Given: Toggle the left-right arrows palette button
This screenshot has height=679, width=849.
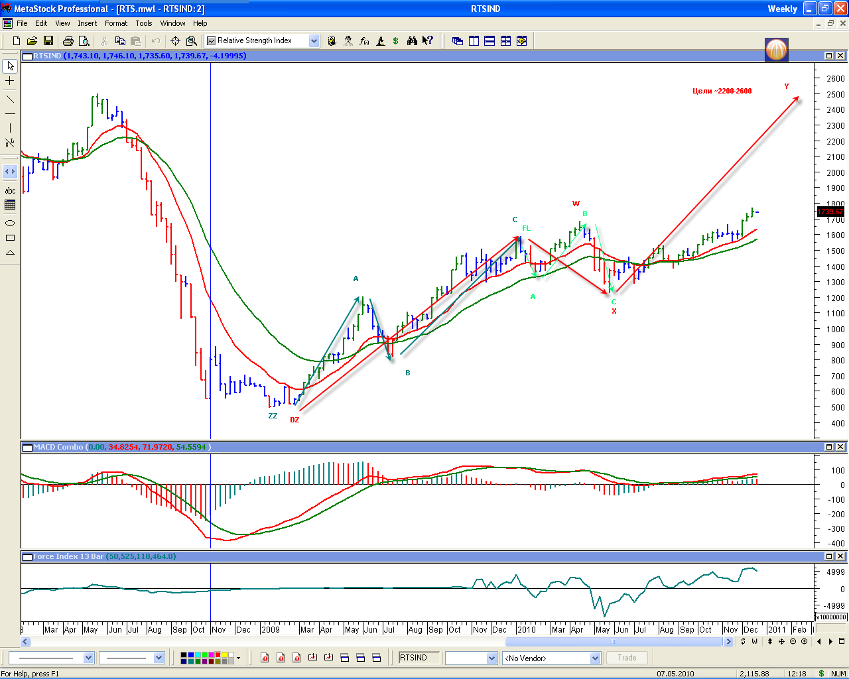Looking at the screenshot, I should point(10,172).
